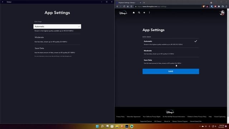The height and width of the screenshot is (129, 229).
Task: Select Save Data option on the web page
Action: tap(171, 62)
